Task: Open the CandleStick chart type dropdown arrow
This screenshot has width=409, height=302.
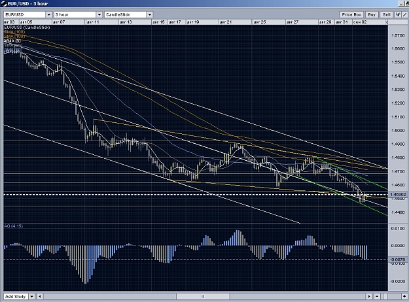Action: pos(150,14)
